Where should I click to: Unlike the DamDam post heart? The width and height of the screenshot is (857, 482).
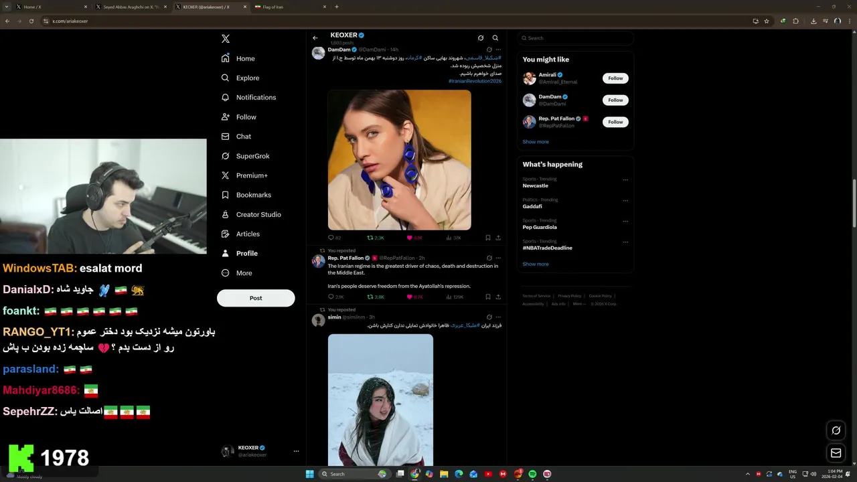pyautogui.click(x=414, y=238)
